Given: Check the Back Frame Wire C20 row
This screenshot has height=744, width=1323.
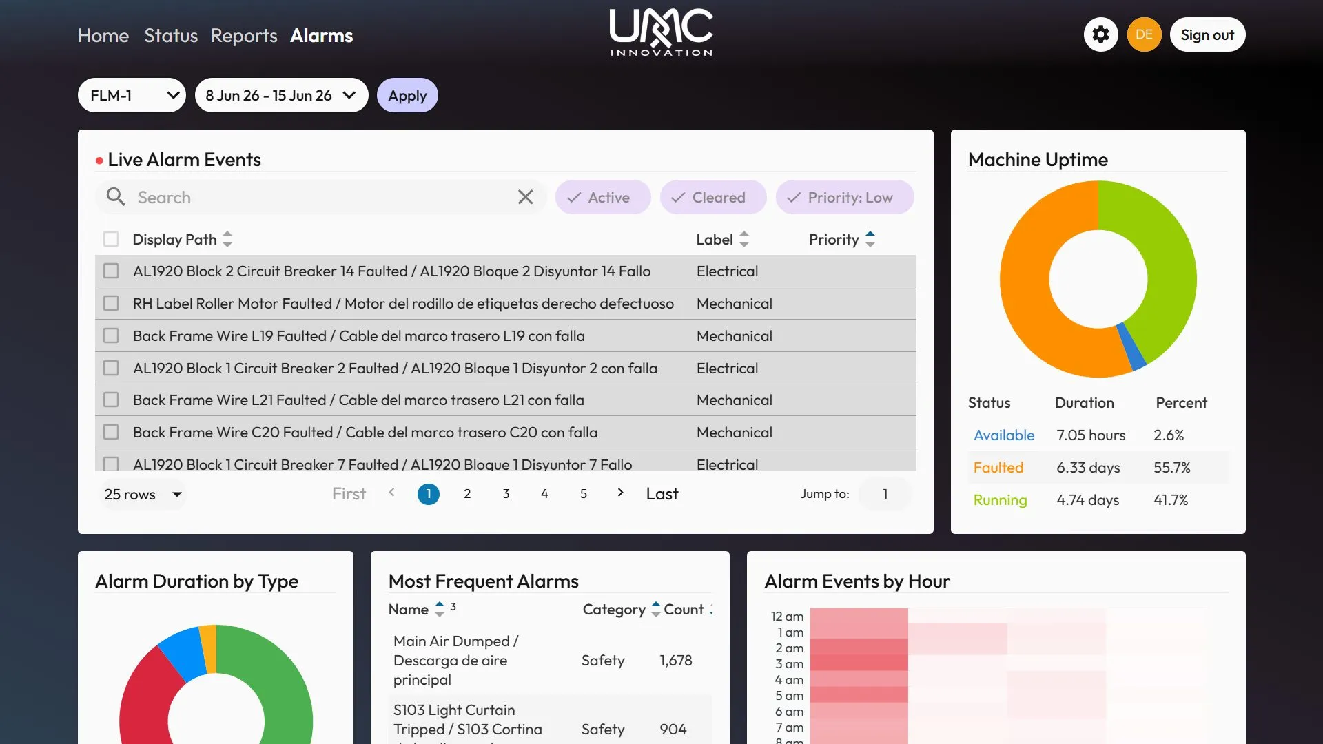Looking at the screenshot, I should tap(111, 432).
